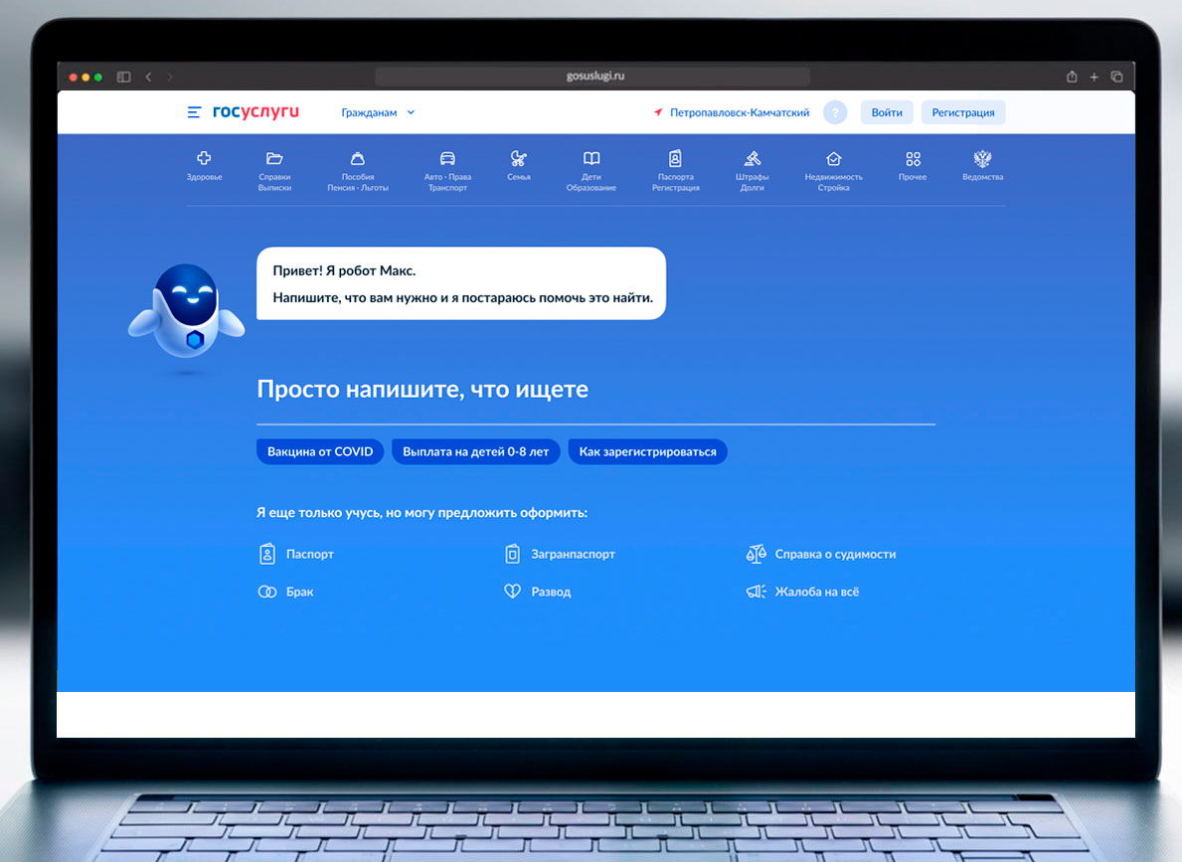Open the Жалоба на всё link
The width and height of the screenshot is (1182, 862).
[817, 592]
